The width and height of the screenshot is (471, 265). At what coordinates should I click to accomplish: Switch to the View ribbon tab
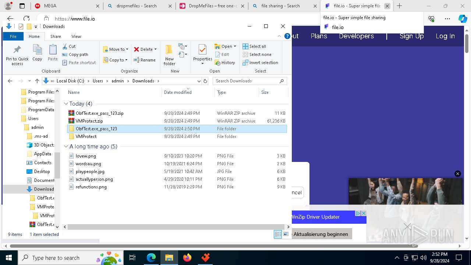76,36
